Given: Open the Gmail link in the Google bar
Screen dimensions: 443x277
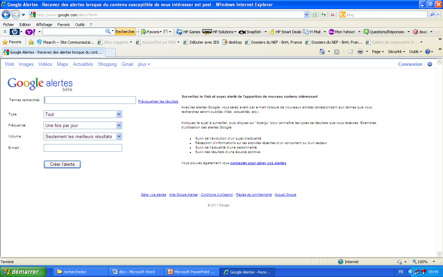Looking at the screenshot, I should tap(127, 64).
